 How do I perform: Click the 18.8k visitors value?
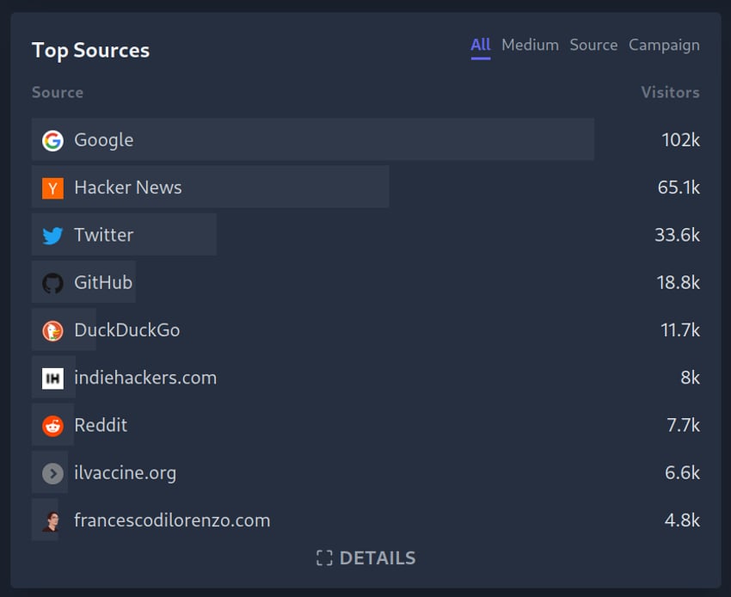coord(679,283)
